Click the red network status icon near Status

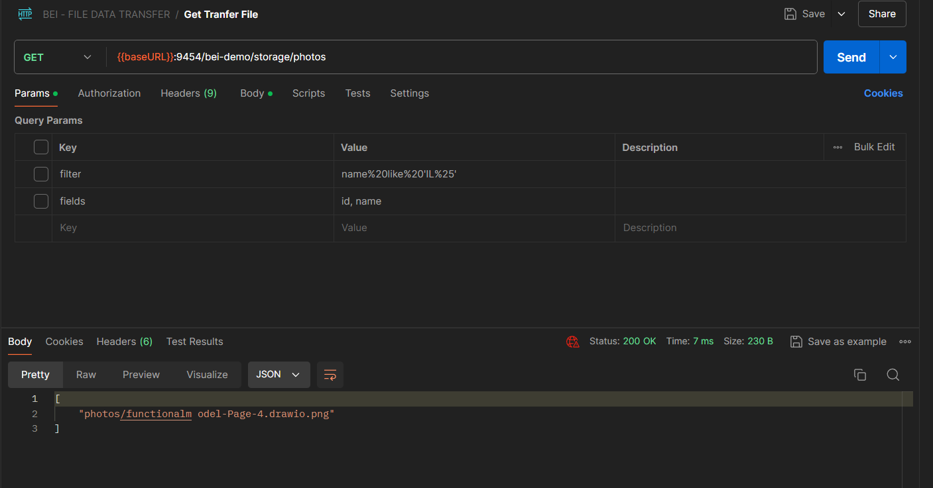[572, 342]
